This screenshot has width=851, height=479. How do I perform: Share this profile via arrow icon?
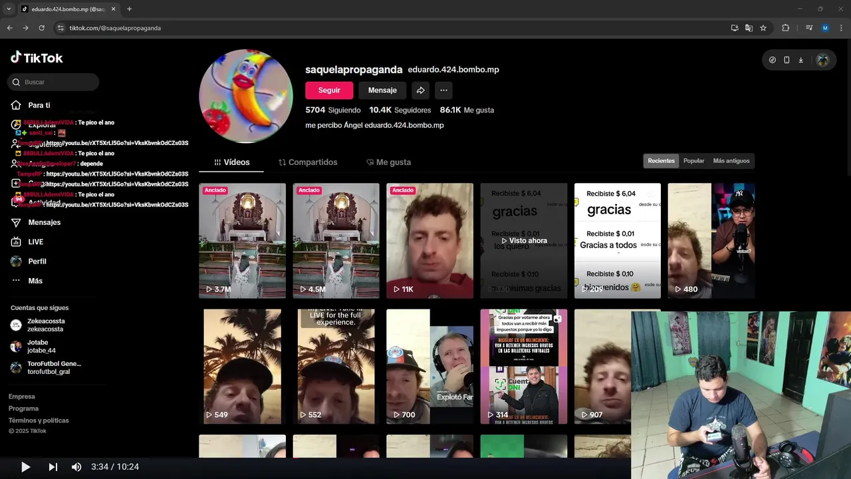pos(420,90)
